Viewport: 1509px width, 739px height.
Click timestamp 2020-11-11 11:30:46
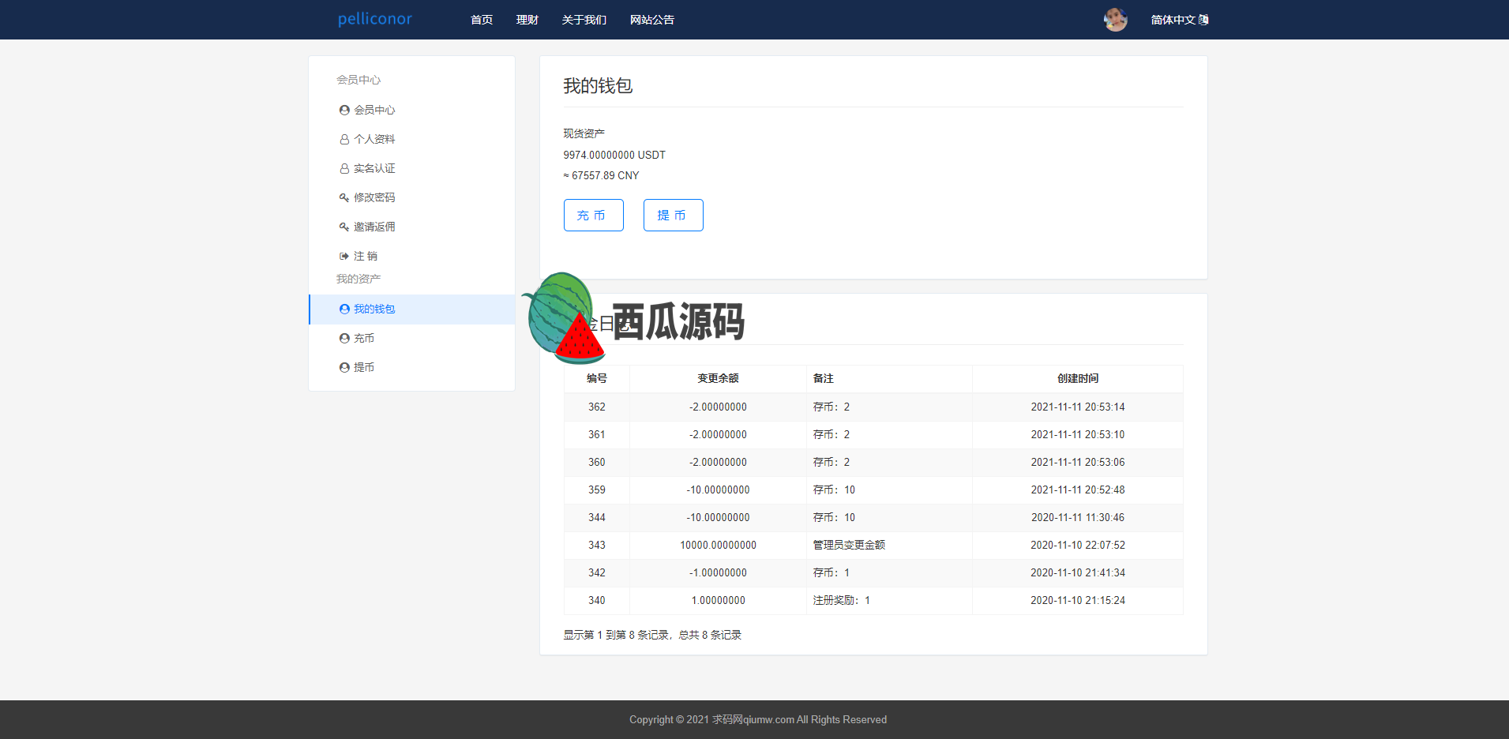click(1078, 517)
